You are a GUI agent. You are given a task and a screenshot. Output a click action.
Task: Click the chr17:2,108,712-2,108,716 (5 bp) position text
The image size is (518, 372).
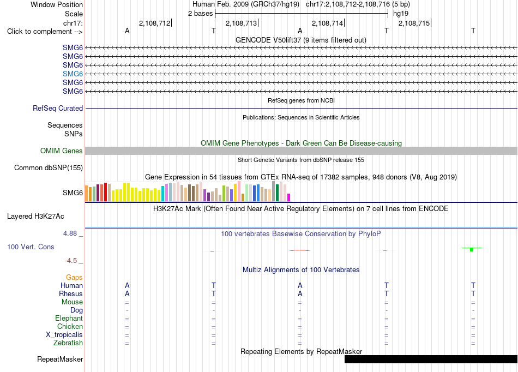tap(358, 4)
